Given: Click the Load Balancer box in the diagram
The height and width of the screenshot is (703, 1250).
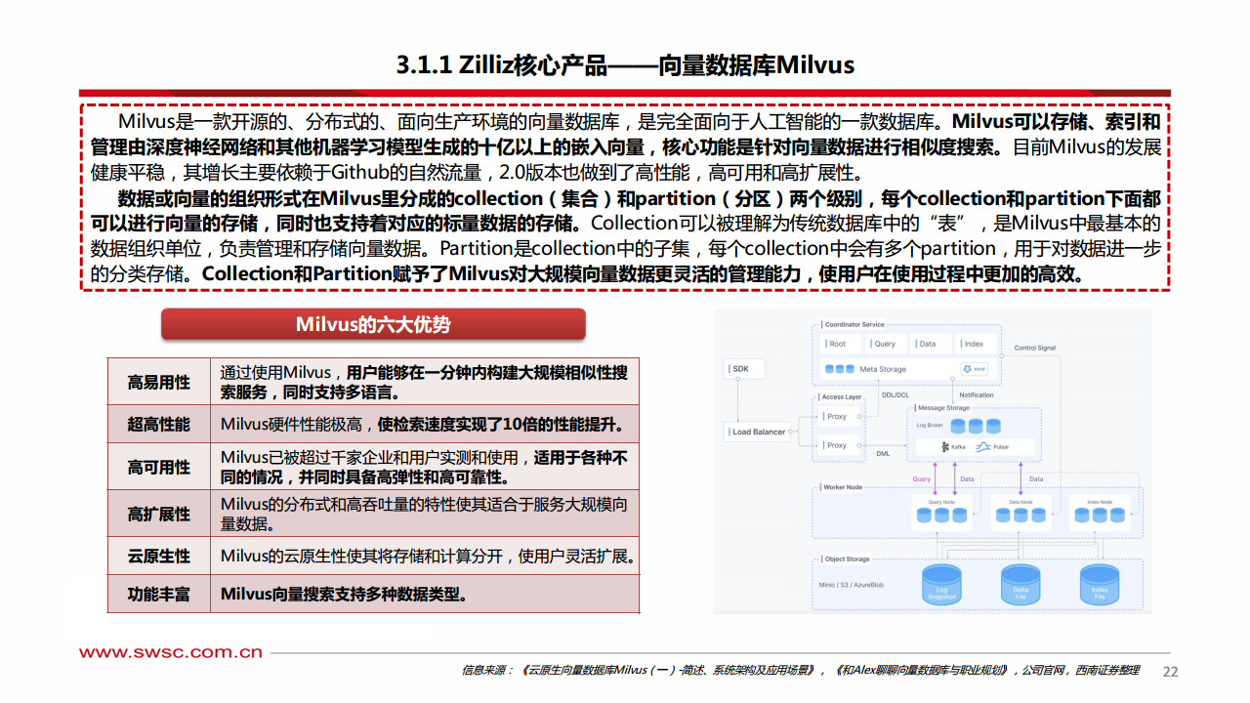Looking at the screenshot, I should point(757,431).
